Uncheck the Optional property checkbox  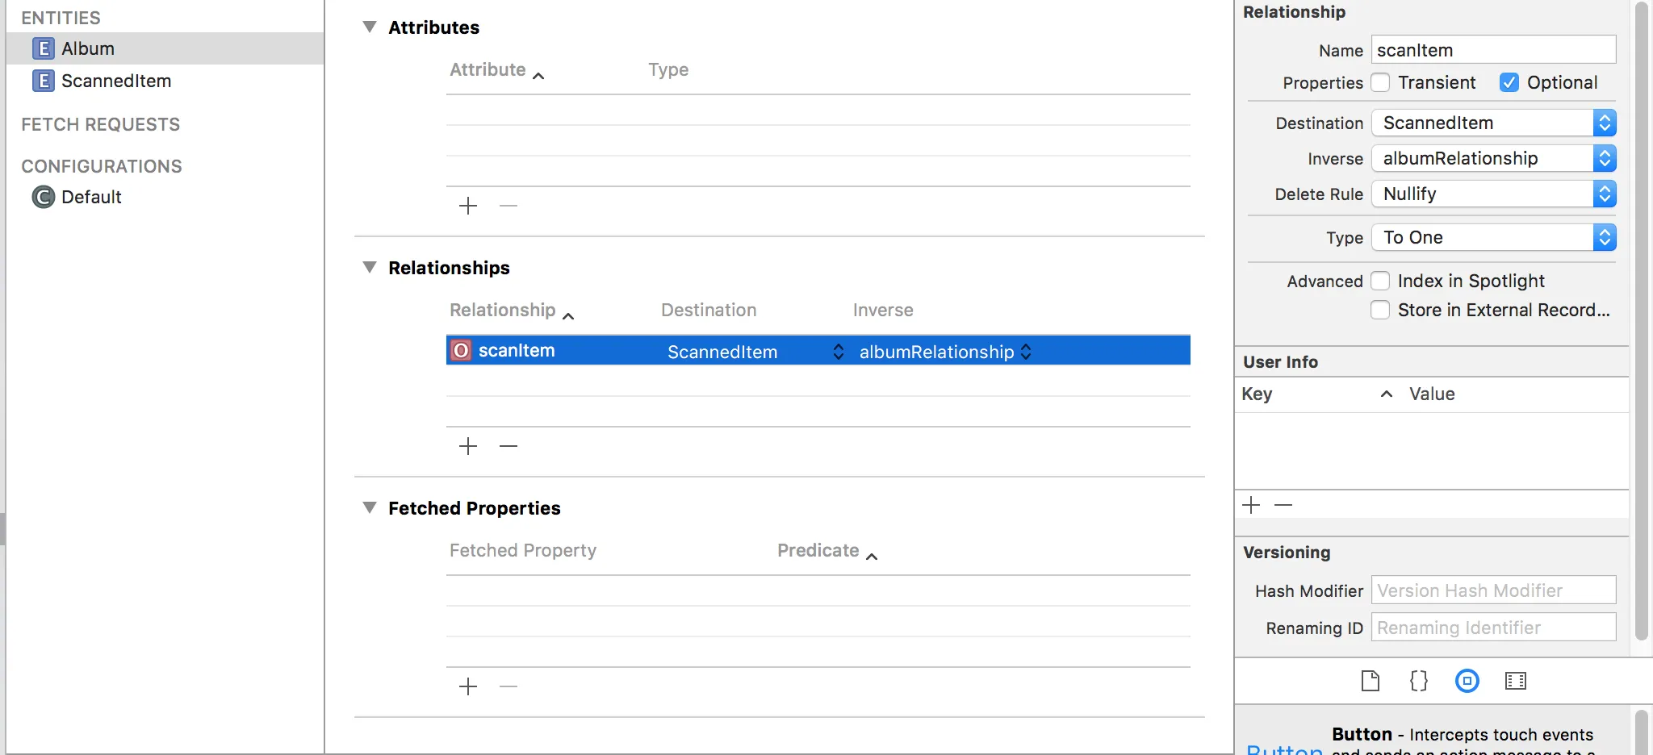[x=1509, y=82]
